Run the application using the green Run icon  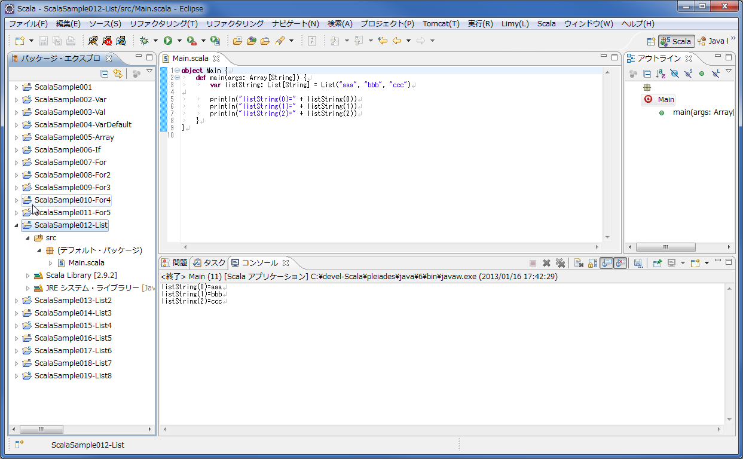point(168,40)
